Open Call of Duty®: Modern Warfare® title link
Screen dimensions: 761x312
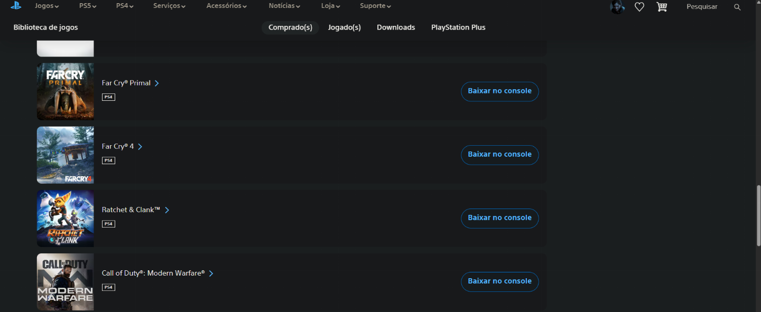[153, 273]
